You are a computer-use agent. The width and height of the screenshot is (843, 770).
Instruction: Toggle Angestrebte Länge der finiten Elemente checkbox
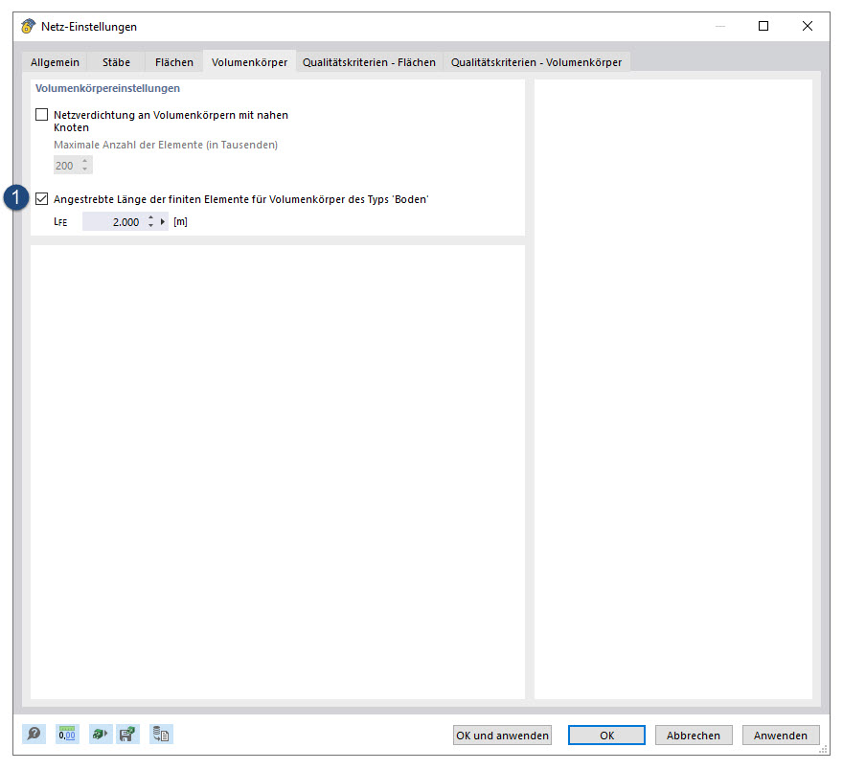pos(41,199)
